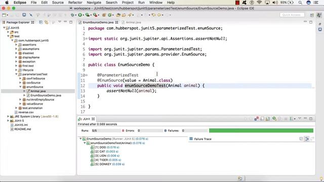Collapse All in Package Explorer
Image resolution: width=324 pixels, height=182 pixels.
pos(41,22)
